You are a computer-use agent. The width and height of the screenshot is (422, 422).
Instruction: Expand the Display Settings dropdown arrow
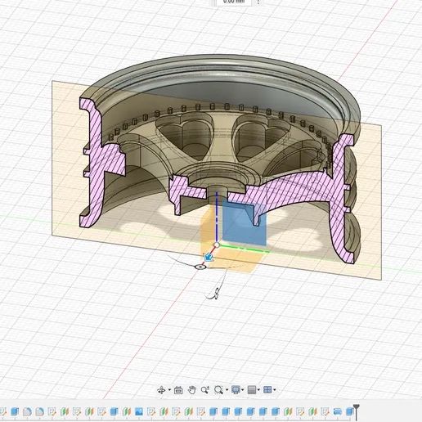242,390
